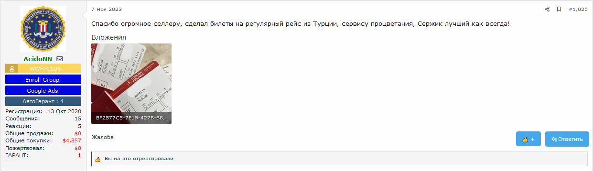Open post number #1,025 permalink
Screen dimensions: 593x172
point(578,9)
